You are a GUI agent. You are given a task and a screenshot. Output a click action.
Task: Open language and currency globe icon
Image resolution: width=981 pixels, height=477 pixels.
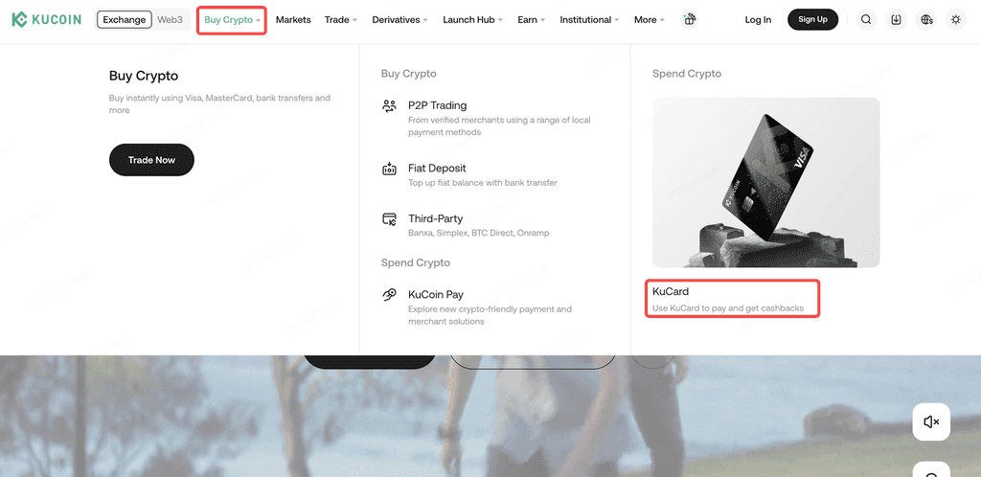[x=926, y=19]
